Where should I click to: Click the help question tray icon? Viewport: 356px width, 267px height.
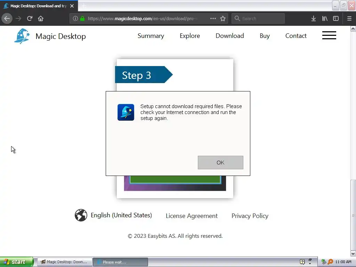point(302,262)
